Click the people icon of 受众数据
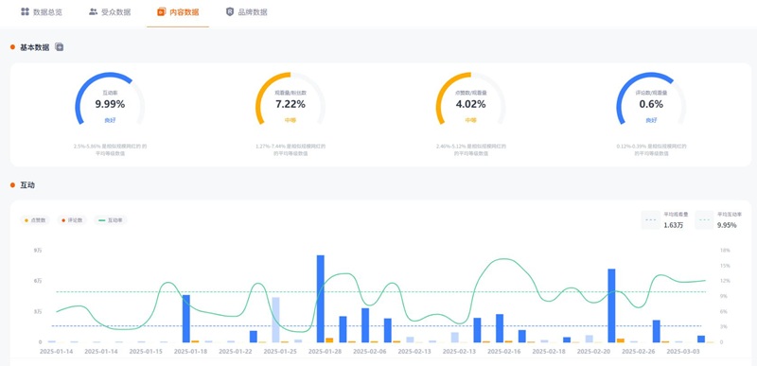This screenshot has width=757, height=366. [93, 11]
